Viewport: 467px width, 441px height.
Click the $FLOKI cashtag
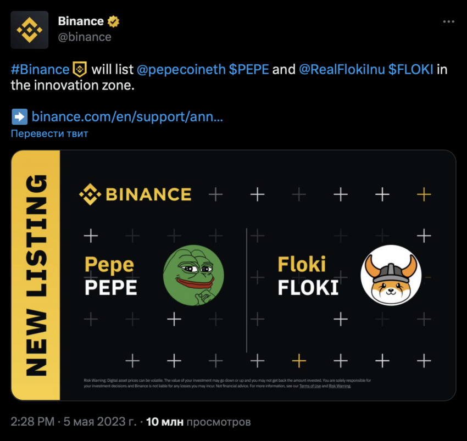pyautogui.click(x=411, y=69)
